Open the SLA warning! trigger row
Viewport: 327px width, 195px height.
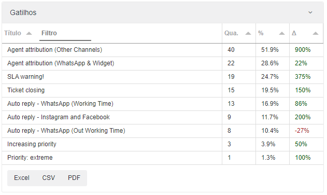(x=163, y=77)
